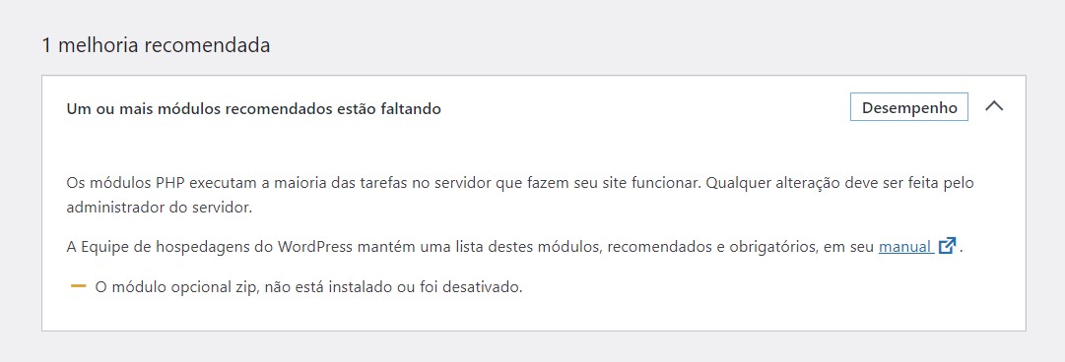
Task: Collapse the panel with the up chevron
Action: [x=994, y=107]
